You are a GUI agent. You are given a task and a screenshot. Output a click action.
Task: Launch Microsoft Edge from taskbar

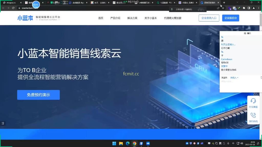(128, 143)
